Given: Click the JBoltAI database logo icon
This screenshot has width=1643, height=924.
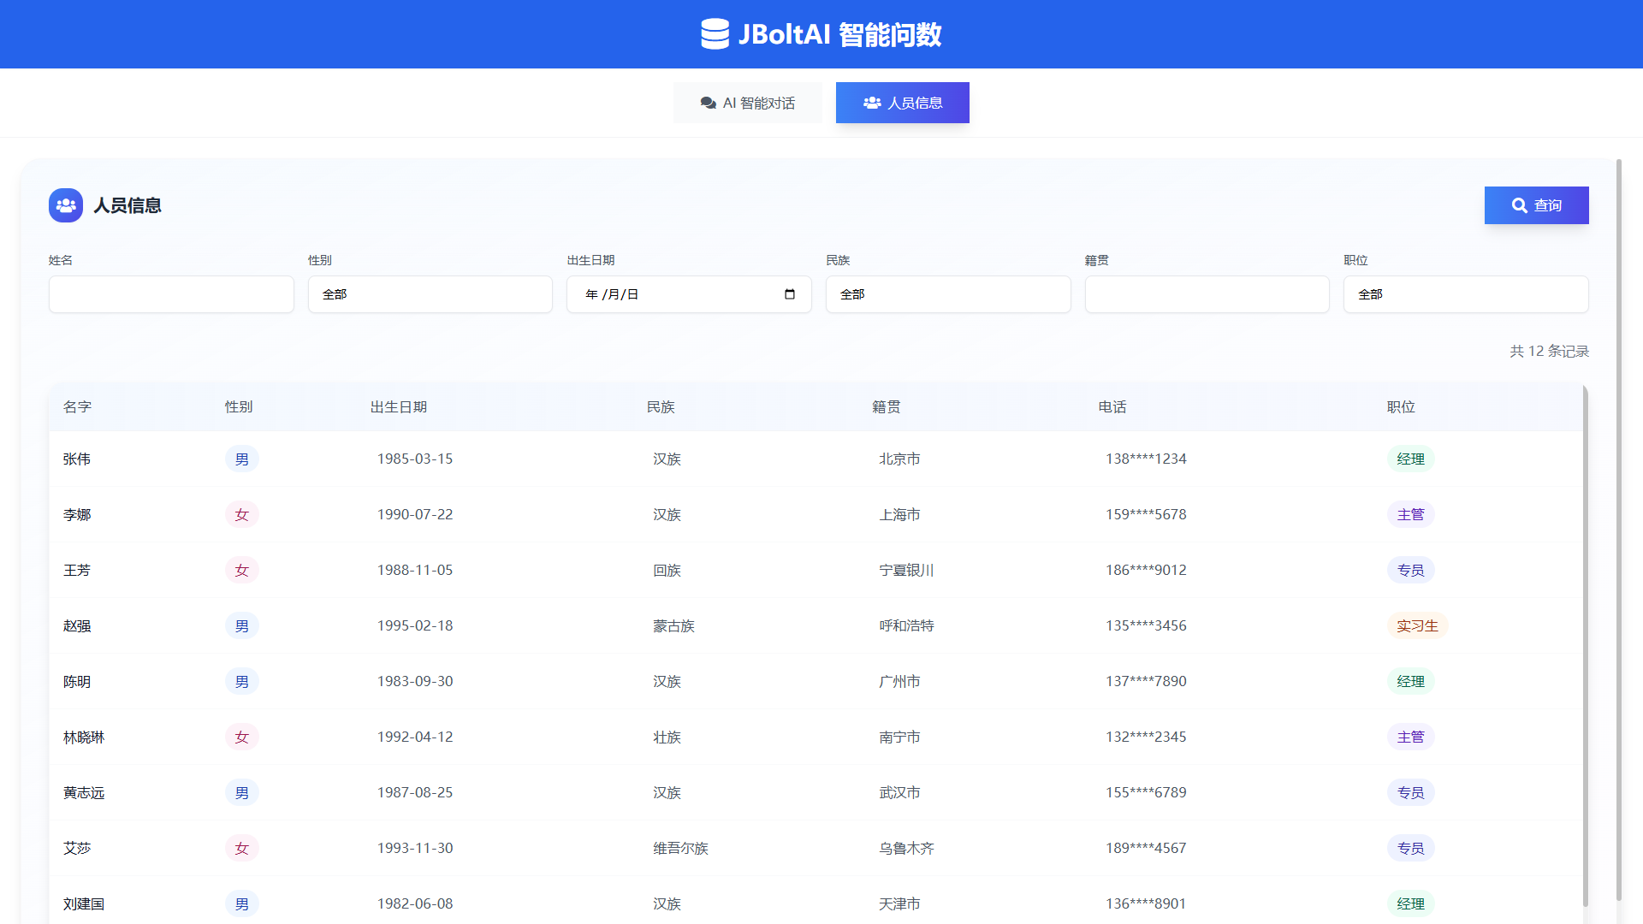Looking at the screenshot, I should 715,34.
